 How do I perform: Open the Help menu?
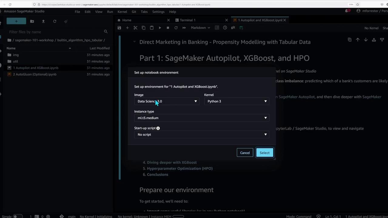coord(172,12)
